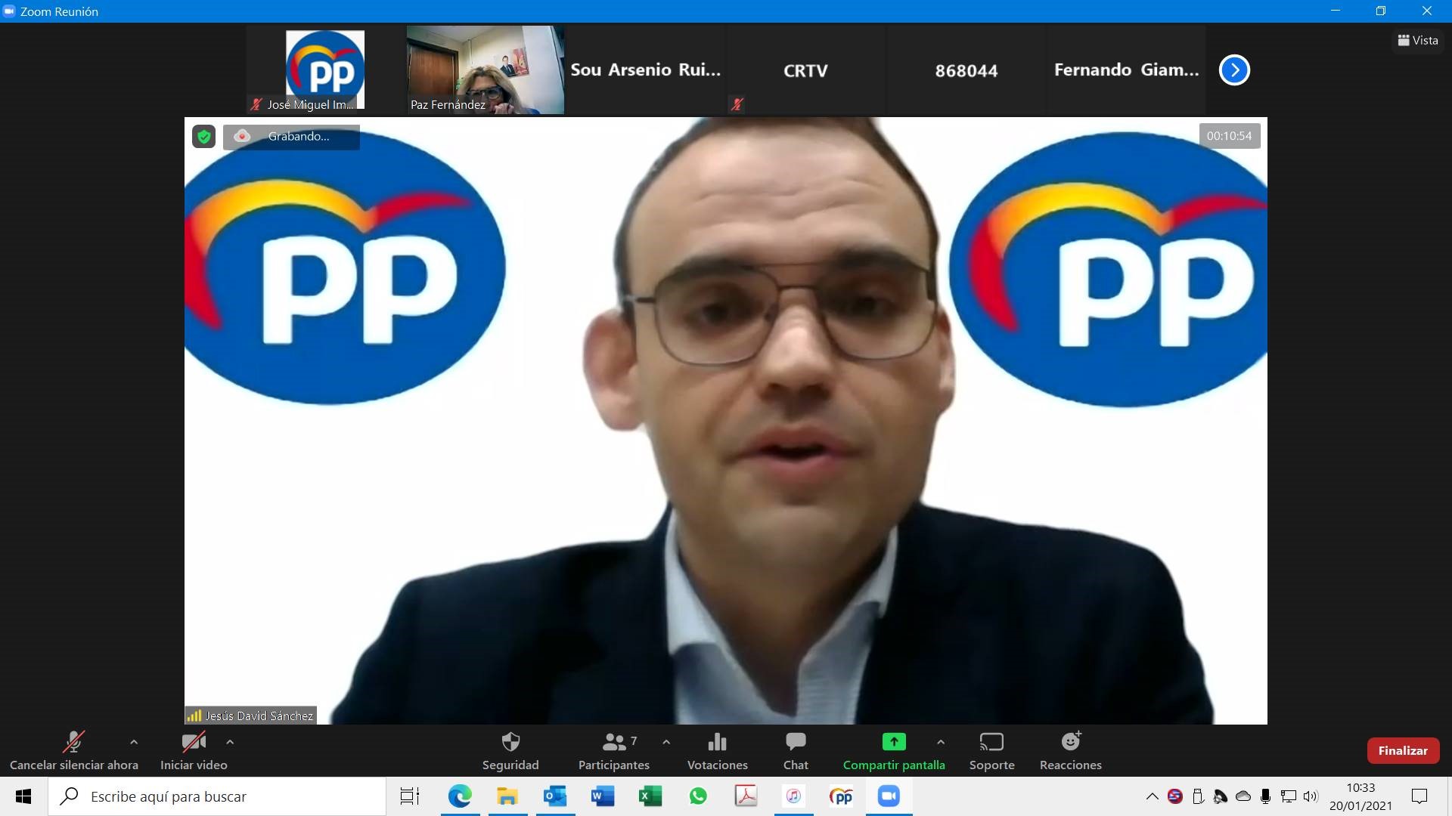Select Sou Arsenio Rui participant tile
1452x816 pixels.
click(645, 70)
